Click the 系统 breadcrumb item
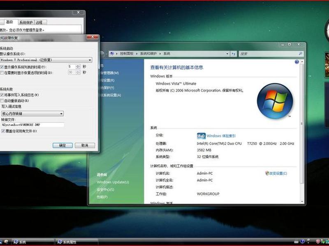 tap(167, 54)
